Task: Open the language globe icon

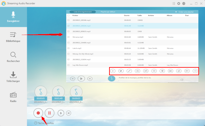Action: [184, 3]
